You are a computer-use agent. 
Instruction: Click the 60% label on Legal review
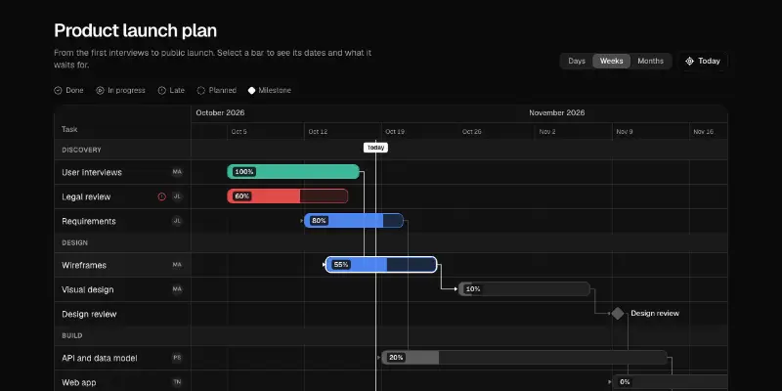pyautogui.click(x=241, y=196)
